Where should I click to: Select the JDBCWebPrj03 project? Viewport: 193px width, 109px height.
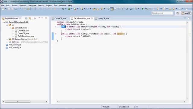coord(15,45)
